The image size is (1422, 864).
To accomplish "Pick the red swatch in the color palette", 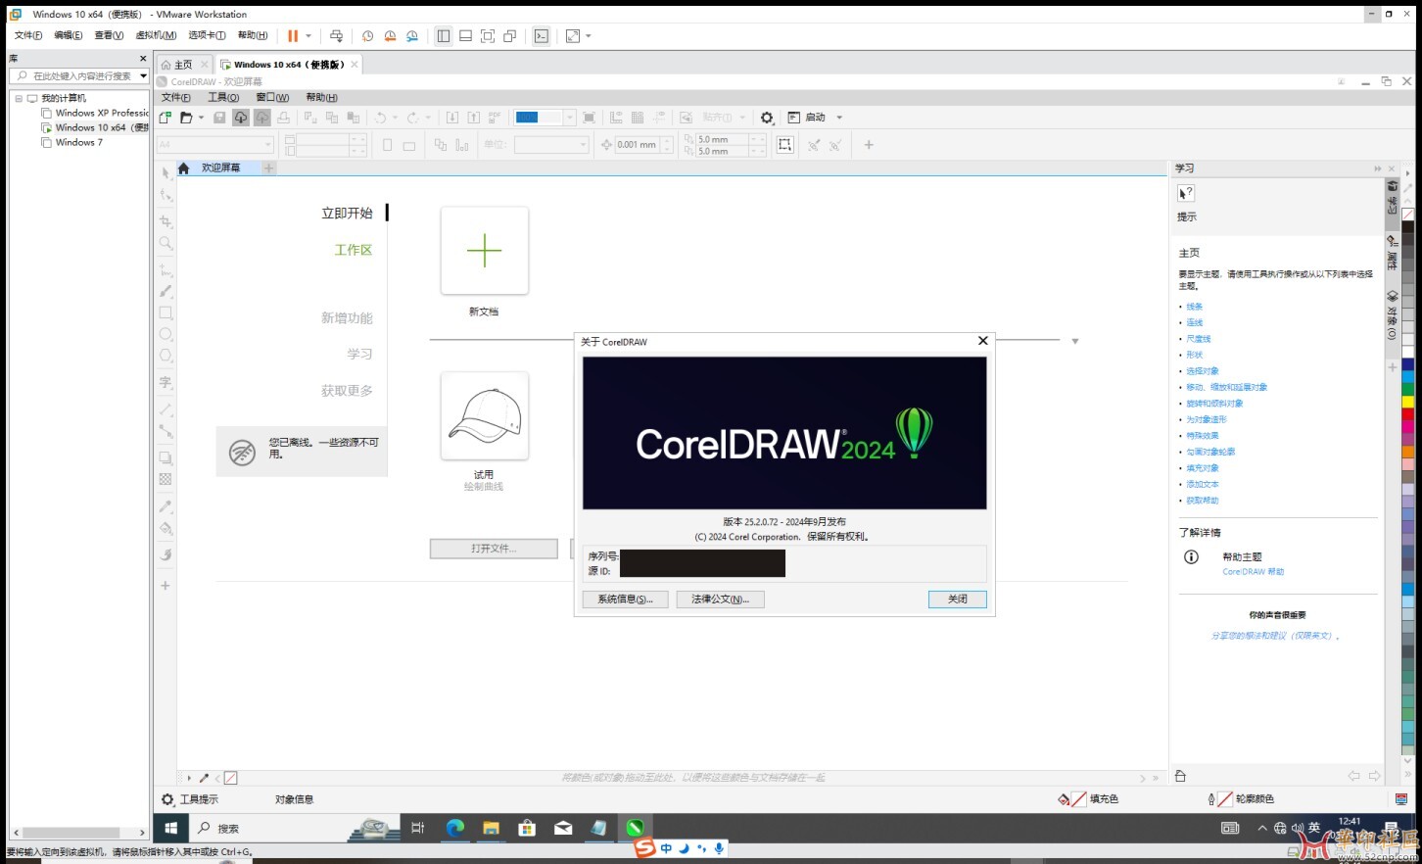I will point(1407,415).
